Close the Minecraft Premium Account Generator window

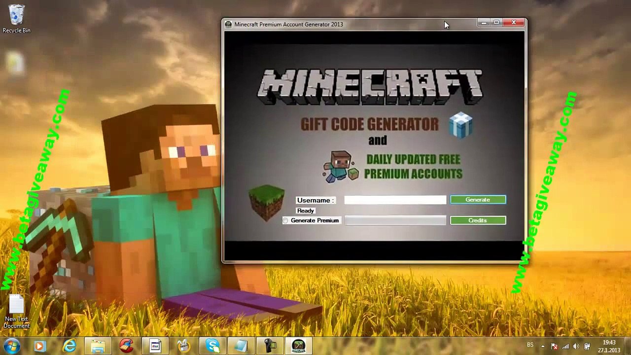pos(514,23)
